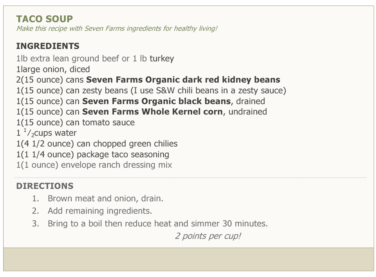Click Seven Farms Organic black beans

point(156,101)
